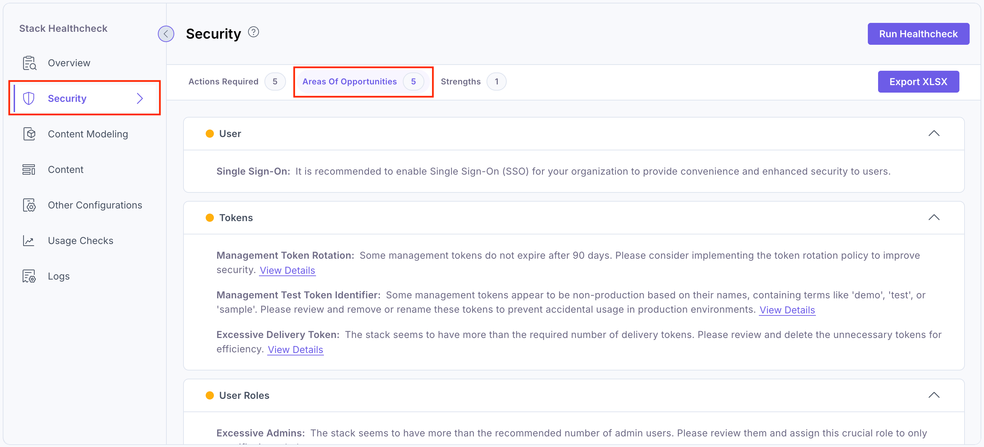The image size is (984, 447).
Task: Click the Run Healthcheck button
Action: pyautogui.click(x=918, y=33)
